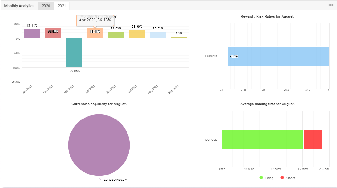
Task: Select the Jun 2021 green bar
Action: click(x=116, y=35)
